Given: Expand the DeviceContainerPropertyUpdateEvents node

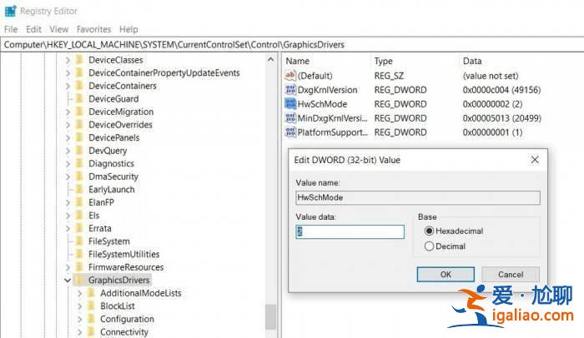Looking at the screenshot, I should point(68,73).
